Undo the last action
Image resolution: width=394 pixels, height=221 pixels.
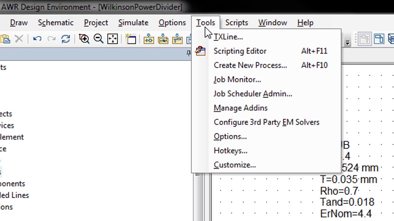pyautogui.click(x=37, y=39)
